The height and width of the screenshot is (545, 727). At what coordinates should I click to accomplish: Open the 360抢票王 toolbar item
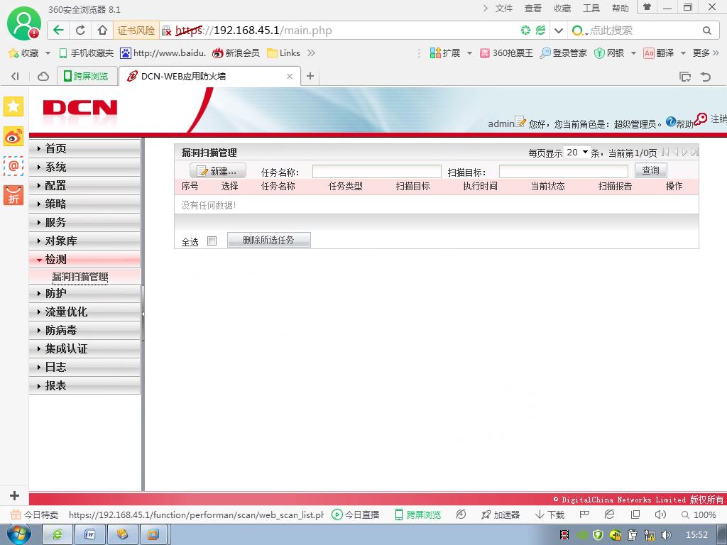tap(506, 53)
